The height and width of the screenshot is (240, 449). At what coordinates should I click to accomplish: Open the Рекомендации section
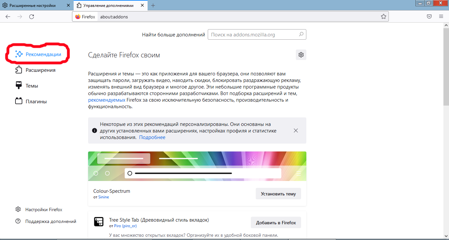38,54
